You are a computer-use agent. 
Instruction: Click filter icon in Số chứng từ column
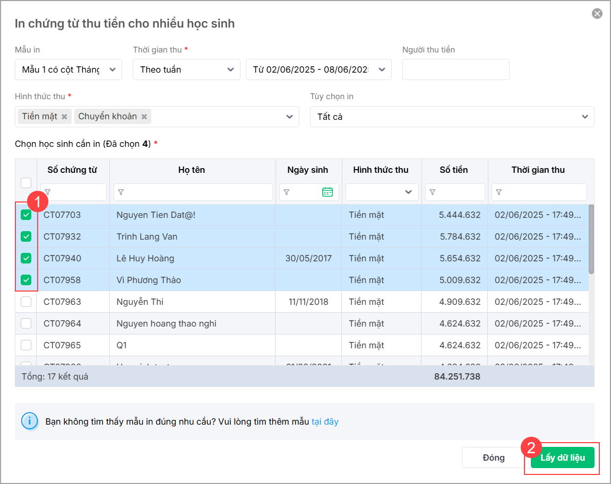(48, 192)
